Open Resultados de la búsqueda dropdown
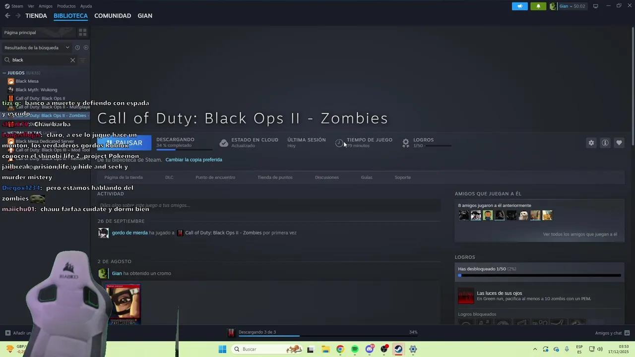The height and width of the screenshot is (357, 635). [37, 48]
